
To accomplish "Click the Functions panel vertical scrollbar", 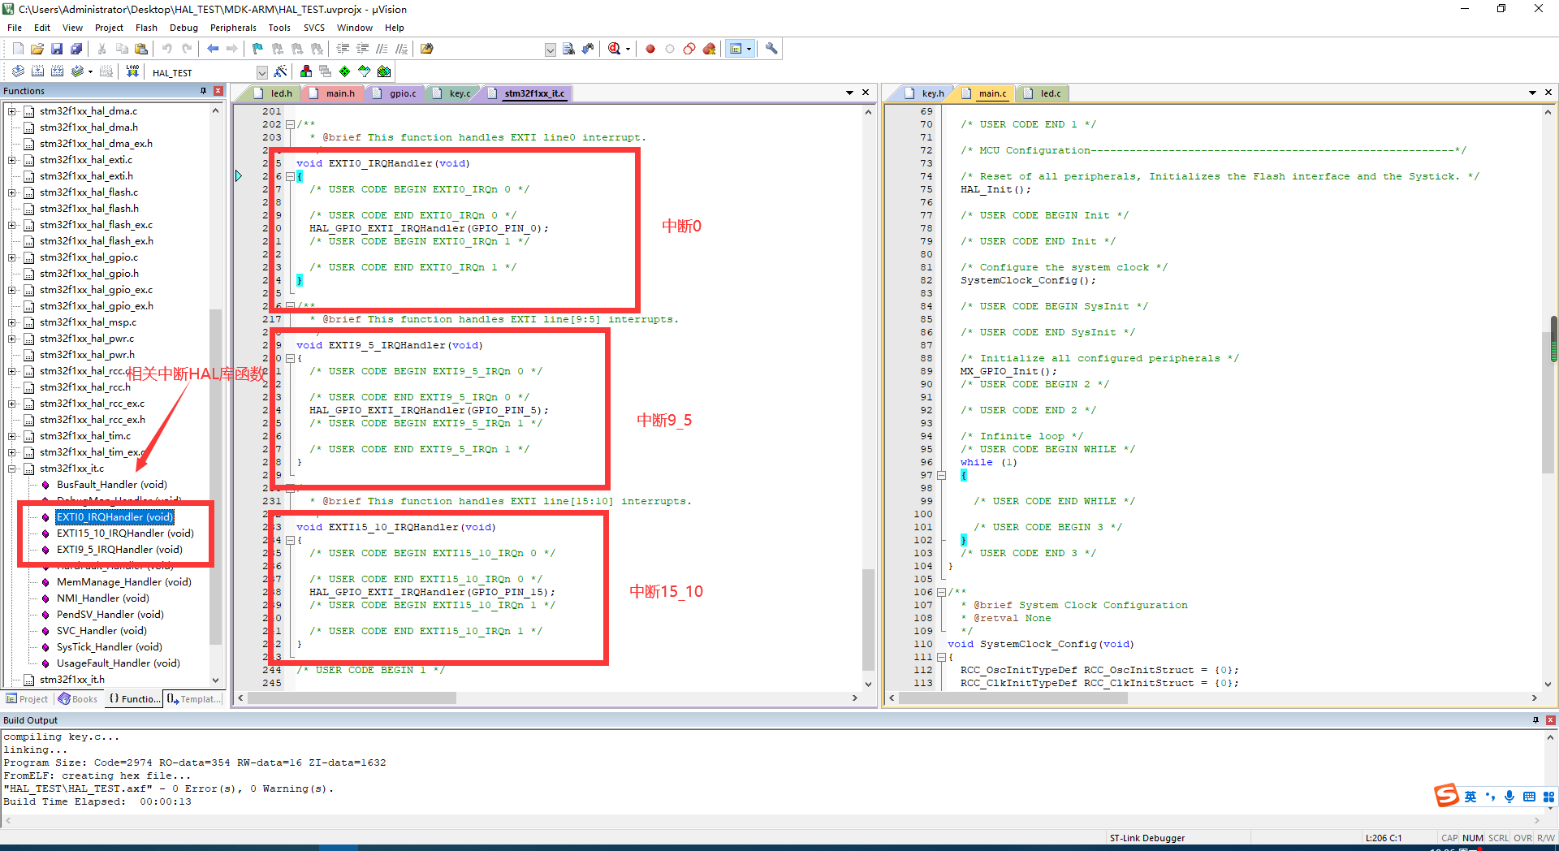I will click(x=215, y=477).
